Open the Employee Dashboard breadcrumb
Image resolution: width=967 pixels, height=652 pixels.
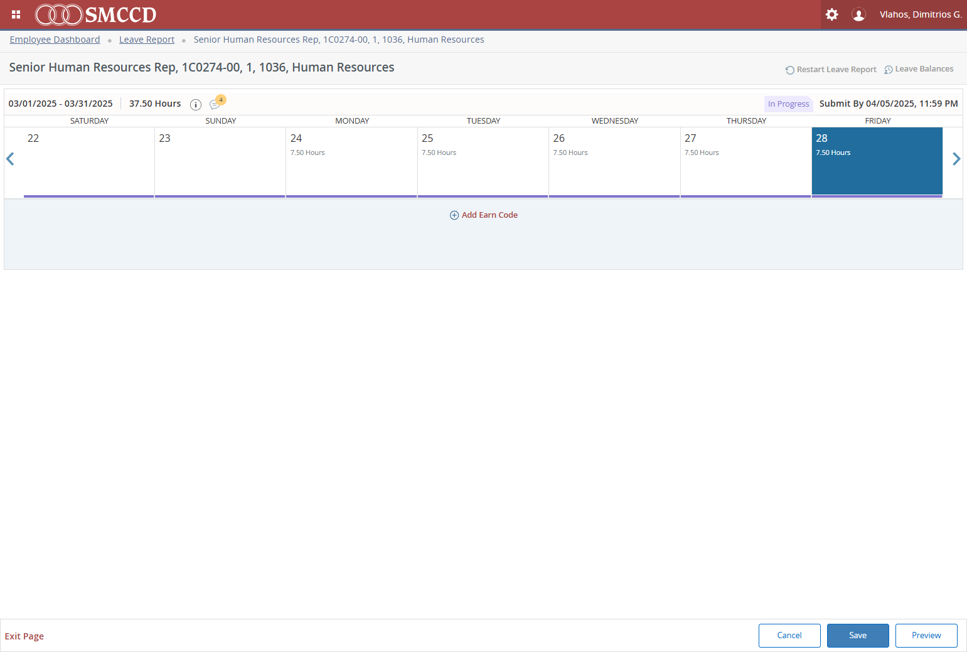point(55,40)
